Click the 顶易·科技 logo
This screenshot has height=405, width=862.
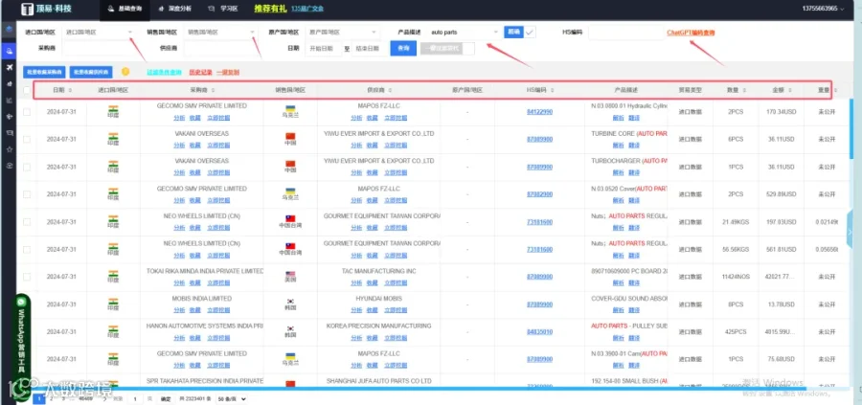click(x=47, y=10)
